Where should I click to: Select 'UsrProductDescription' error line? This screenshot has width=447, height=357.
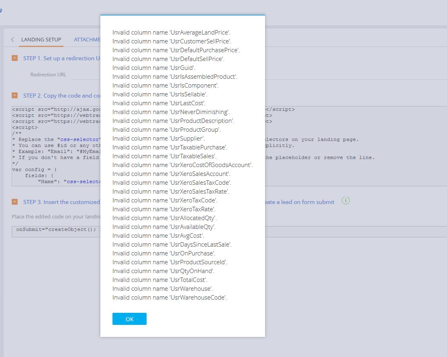coord(173,121)
